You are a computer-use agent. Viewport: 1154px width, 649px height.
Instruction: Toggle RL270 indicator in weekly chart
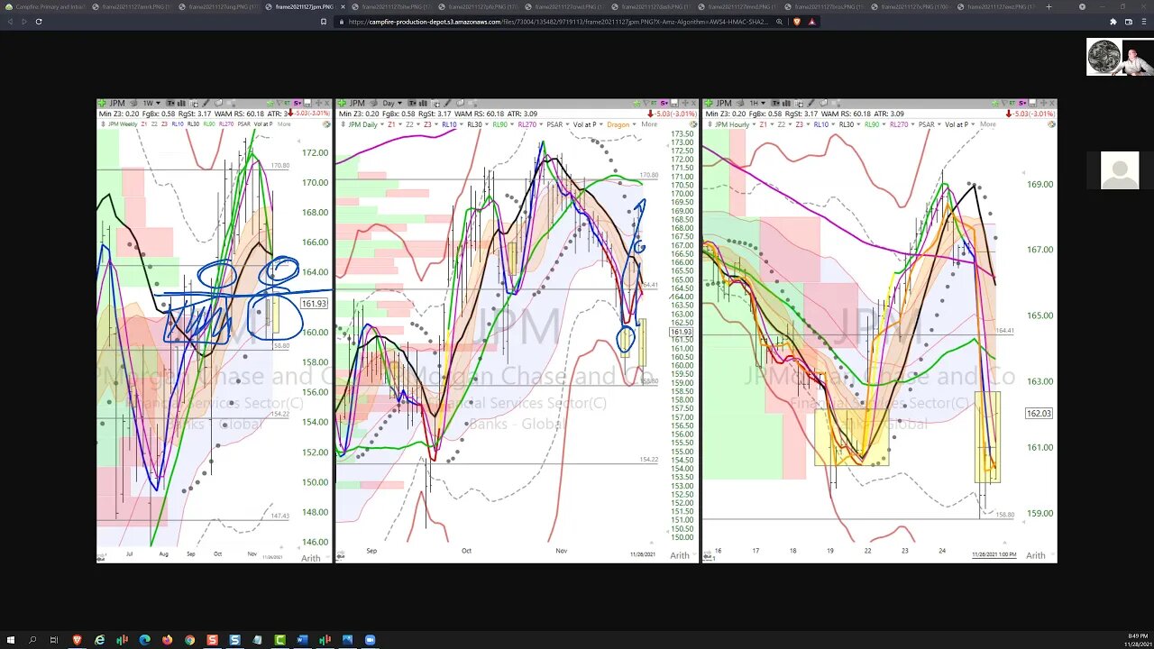point(226,124)
